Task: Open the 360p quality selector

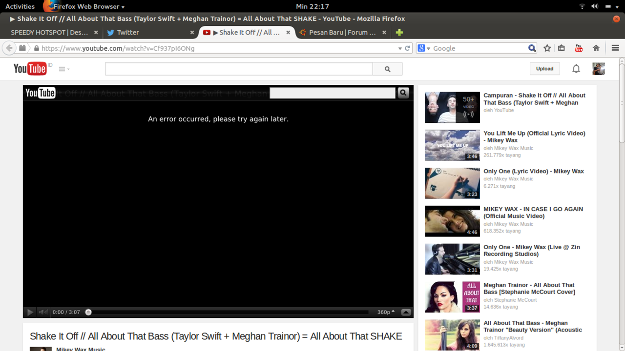Action: [x=386, y=312]
